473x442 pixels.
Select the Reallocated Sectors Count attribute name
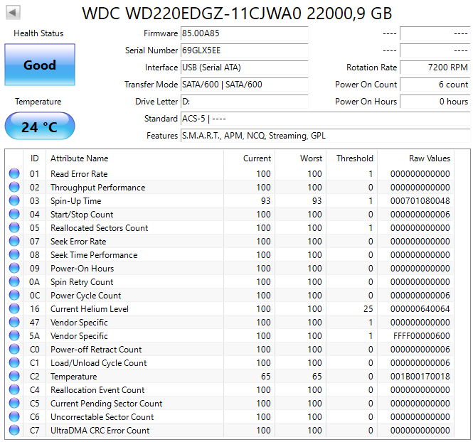click(100, 228)
